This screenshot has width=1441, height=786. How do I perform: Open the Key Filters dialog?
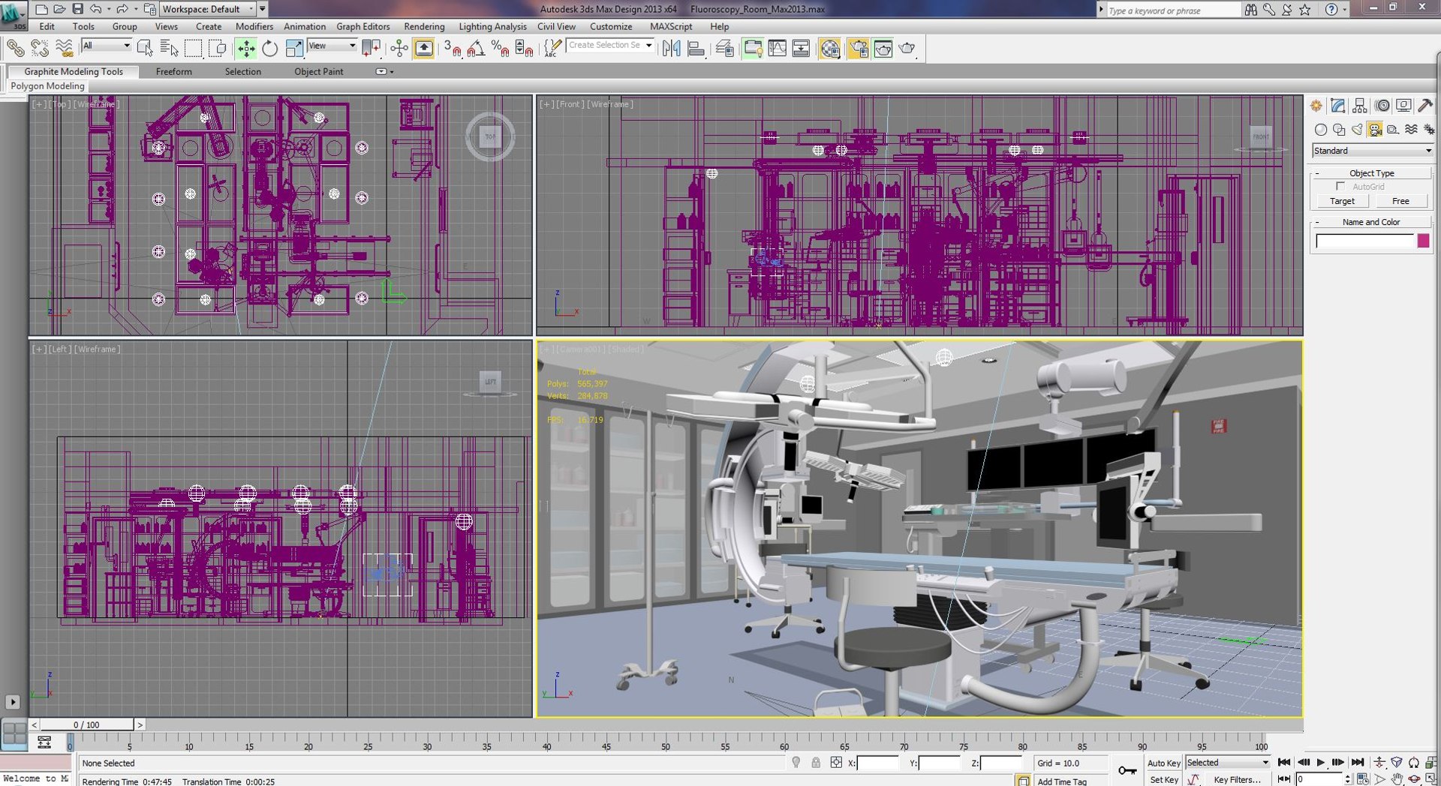(x=1238, y=779)
